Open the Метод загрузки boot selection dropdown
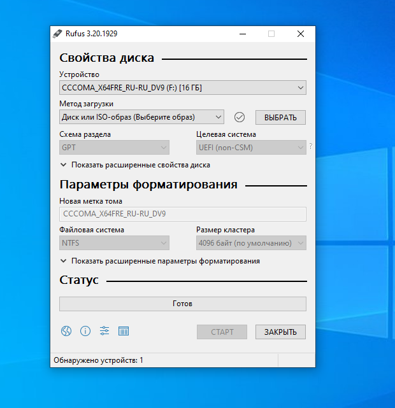 click(141, 117)
